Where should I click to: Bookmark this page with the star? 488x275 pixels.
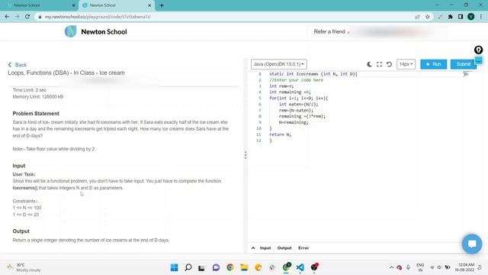point(428,17)
